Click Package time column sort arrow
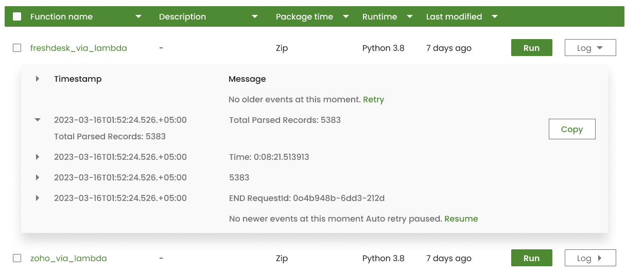This screenshot has width=644, height=274. click(346, 17)
